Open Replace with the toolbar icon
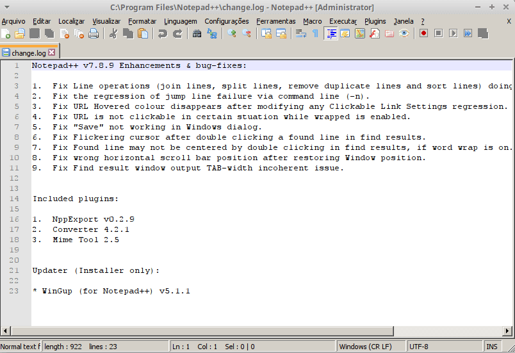Image resolution: width=515 pixels, height=353 pixels. [x=212, y=33]
